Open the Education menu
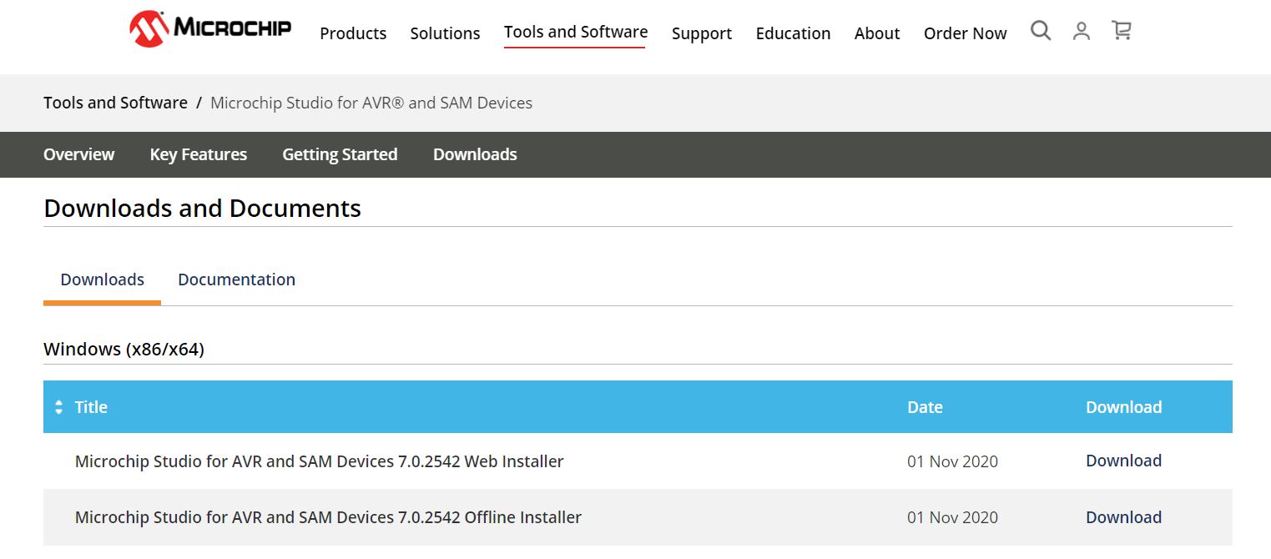1271x559 pixels. (x=793, y=33)
